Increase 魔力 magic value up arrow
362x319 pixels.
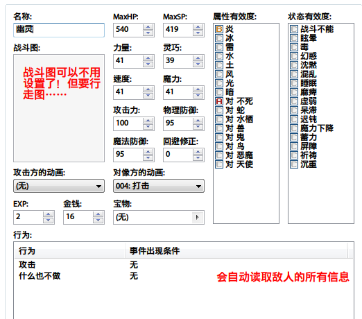point(198,89)
